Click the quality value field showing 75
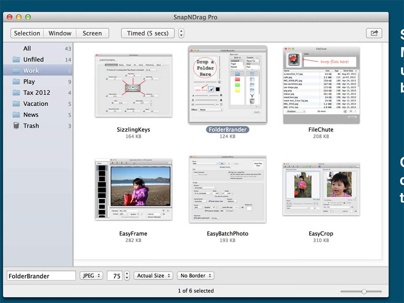The width and height of the screenshot is (404, 303). 115,276
